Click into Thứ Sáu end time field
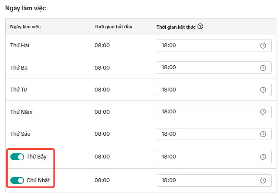This screenshot has height=195, width=279. [x=207, y=134]
